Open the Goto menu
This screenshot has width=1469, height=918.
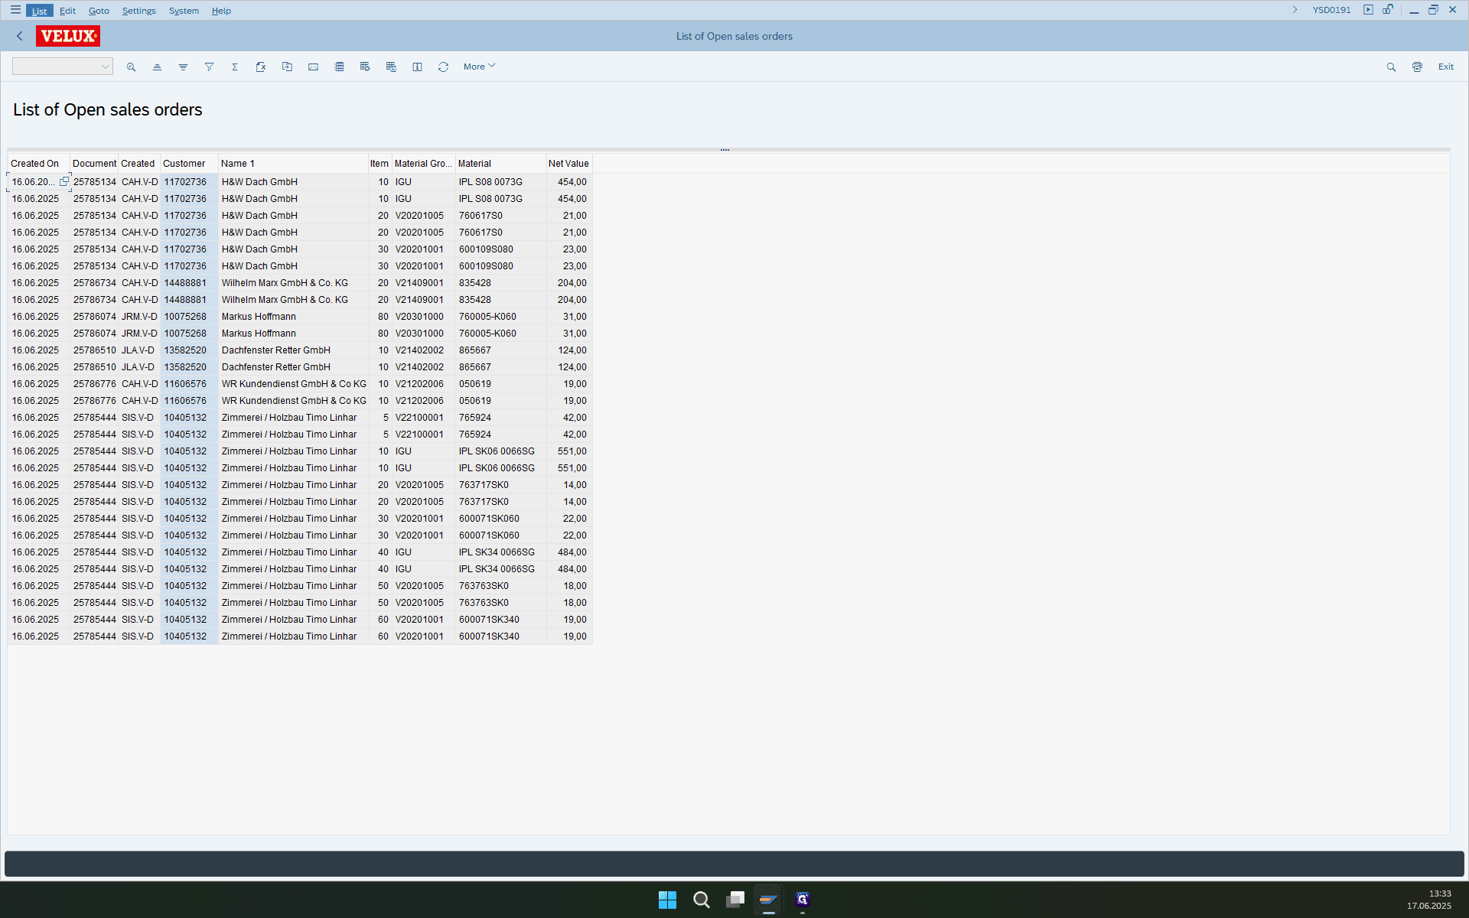point(99,11)
